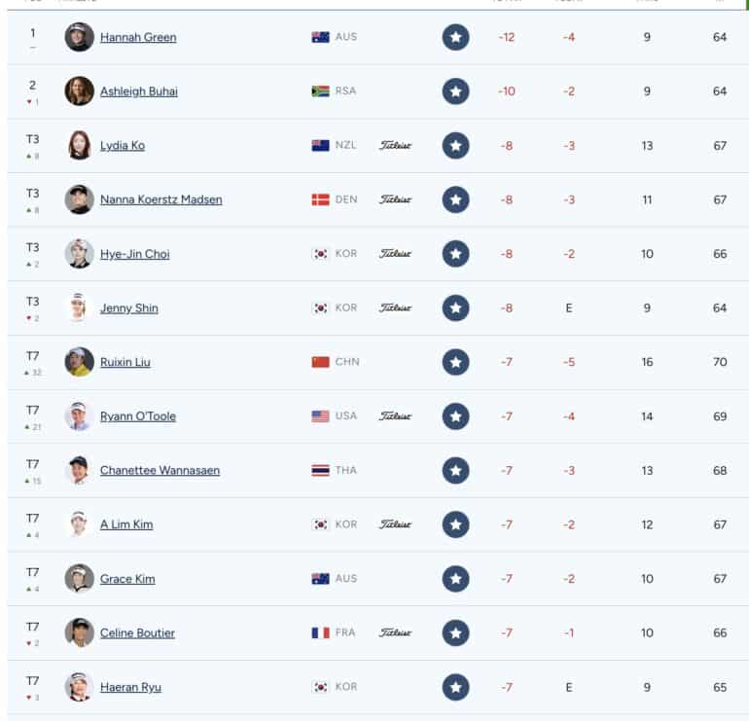Open the Nanna Koerstz Madsen player link

[x=160, y=199]
